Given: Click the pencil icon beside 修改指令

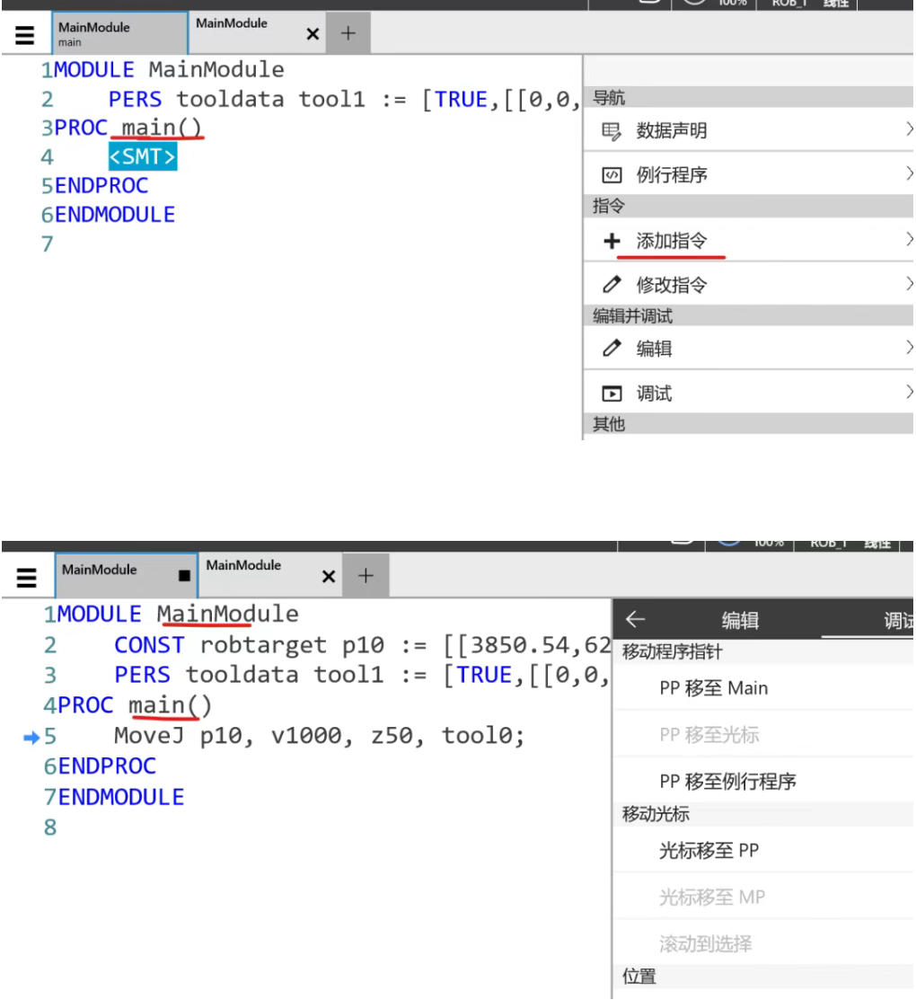Looking at the screenshot, I should pos(612,286).
